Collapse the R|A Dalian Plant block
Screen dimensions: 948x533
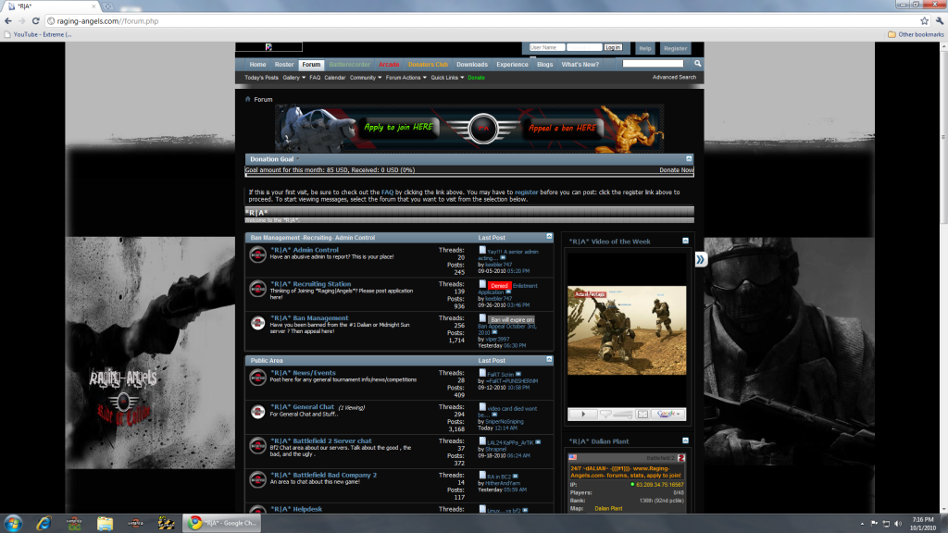point(686,440)
